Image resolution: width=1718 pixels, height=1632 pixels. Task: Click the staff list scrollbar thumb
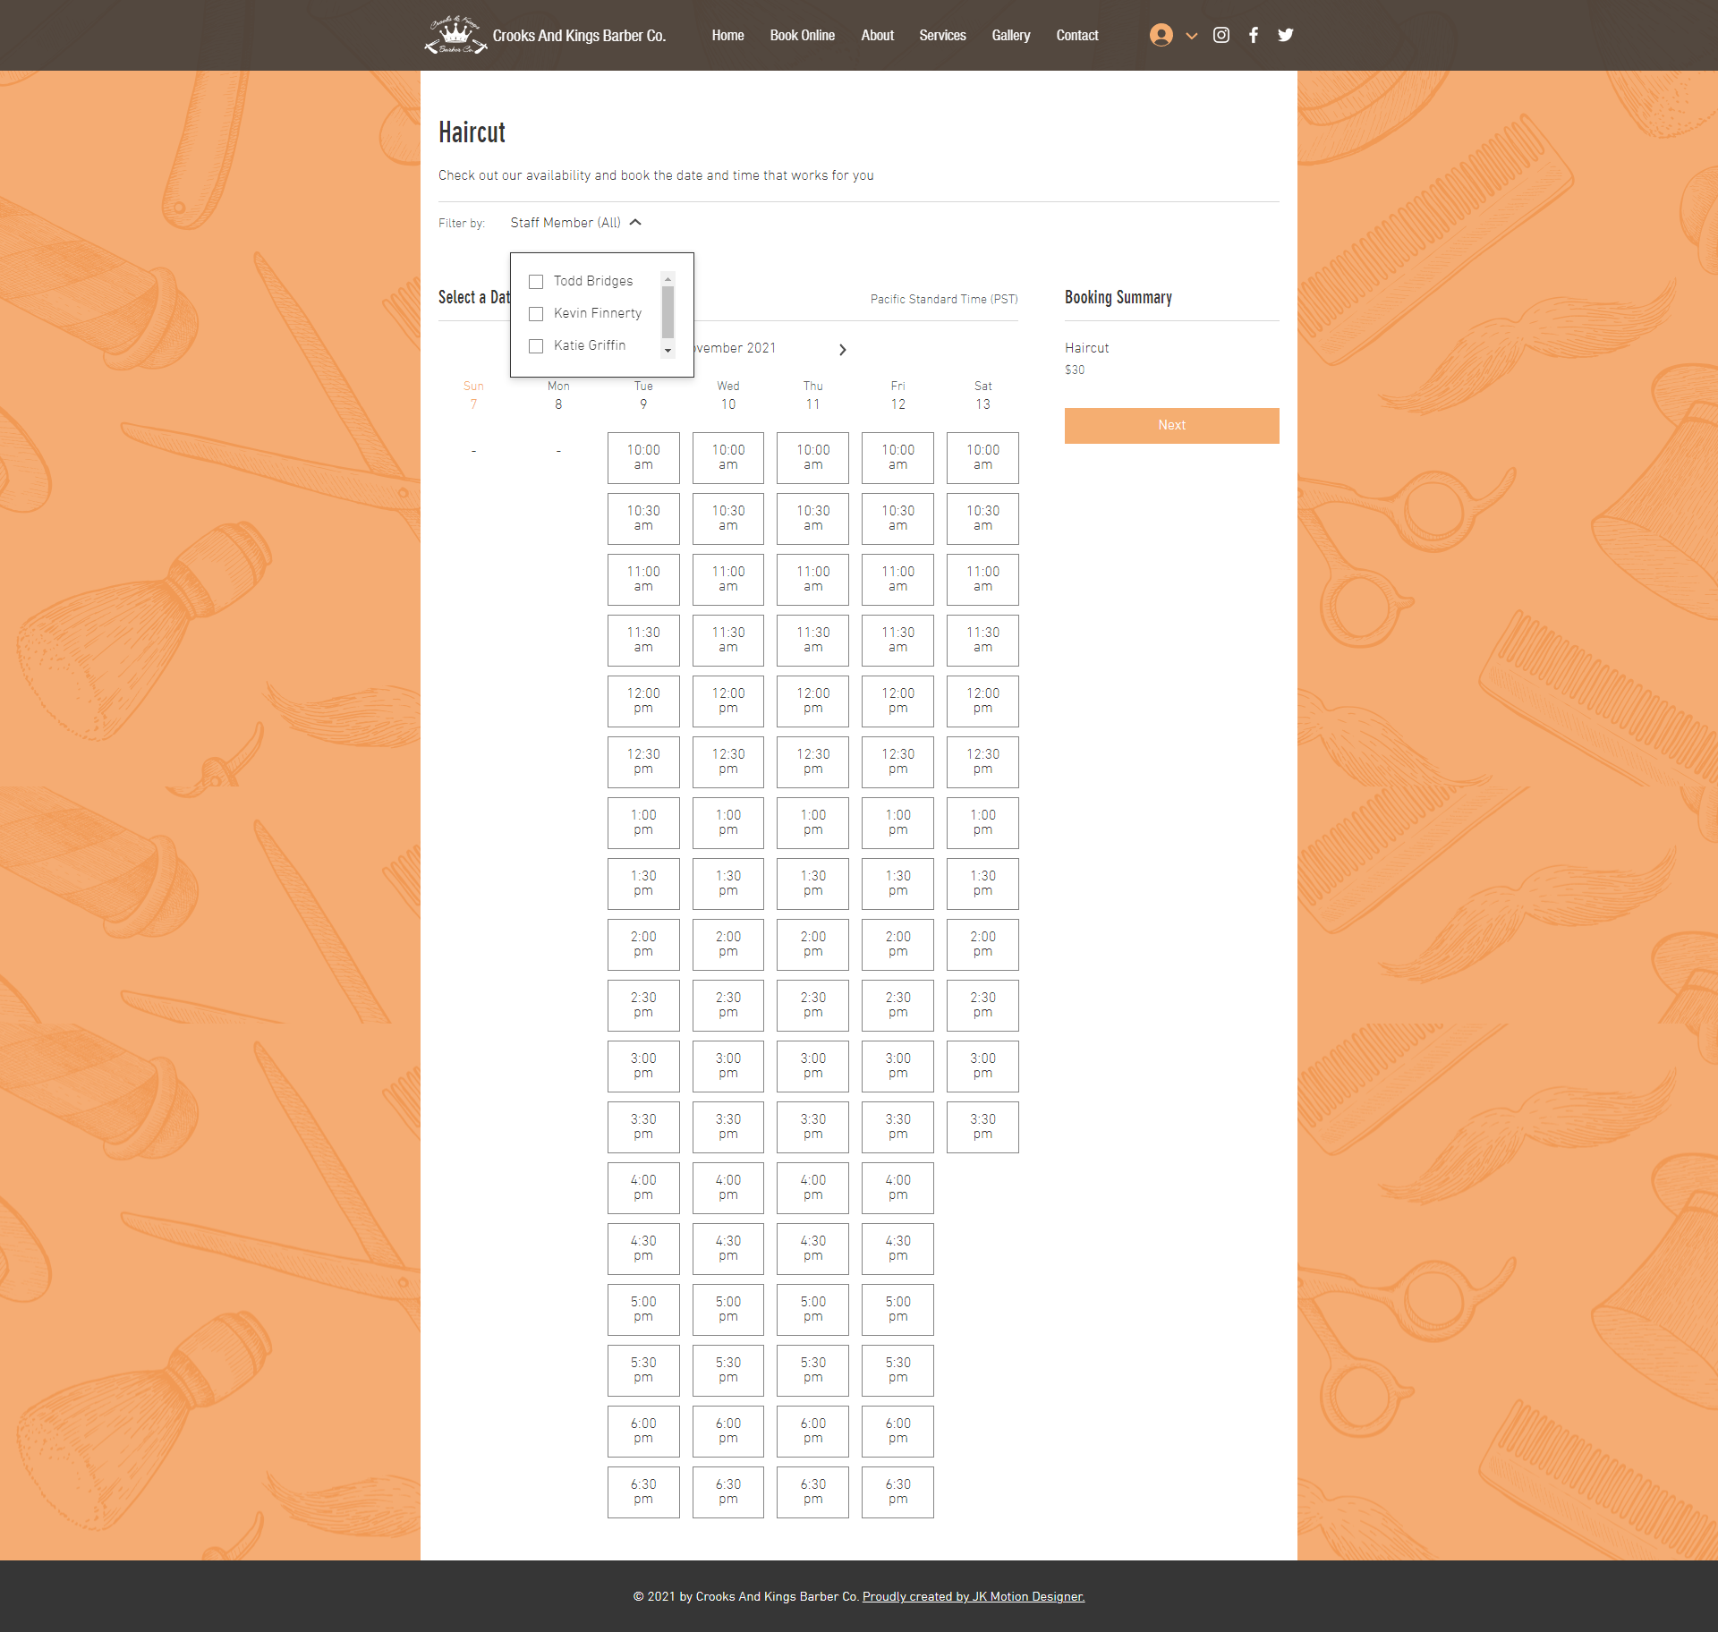coord(668,311)
